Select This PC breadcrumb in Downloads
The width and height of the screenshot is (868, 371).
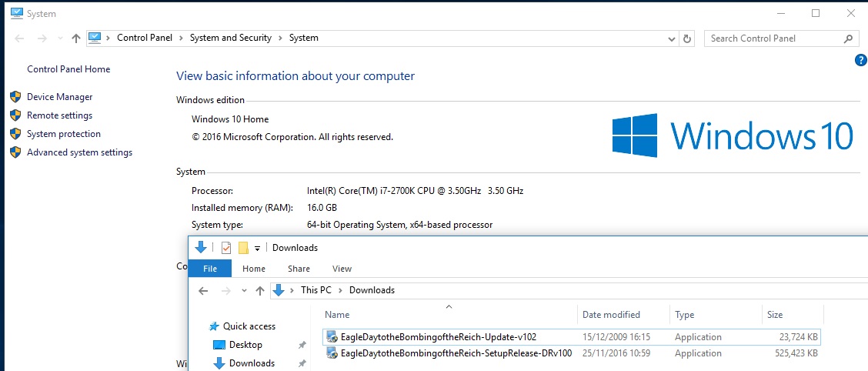coord(315,289)
